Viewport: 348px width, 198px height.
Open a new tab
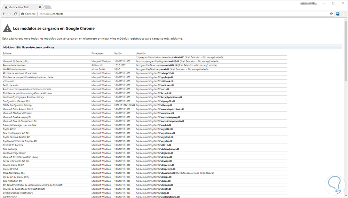(48, 7)
